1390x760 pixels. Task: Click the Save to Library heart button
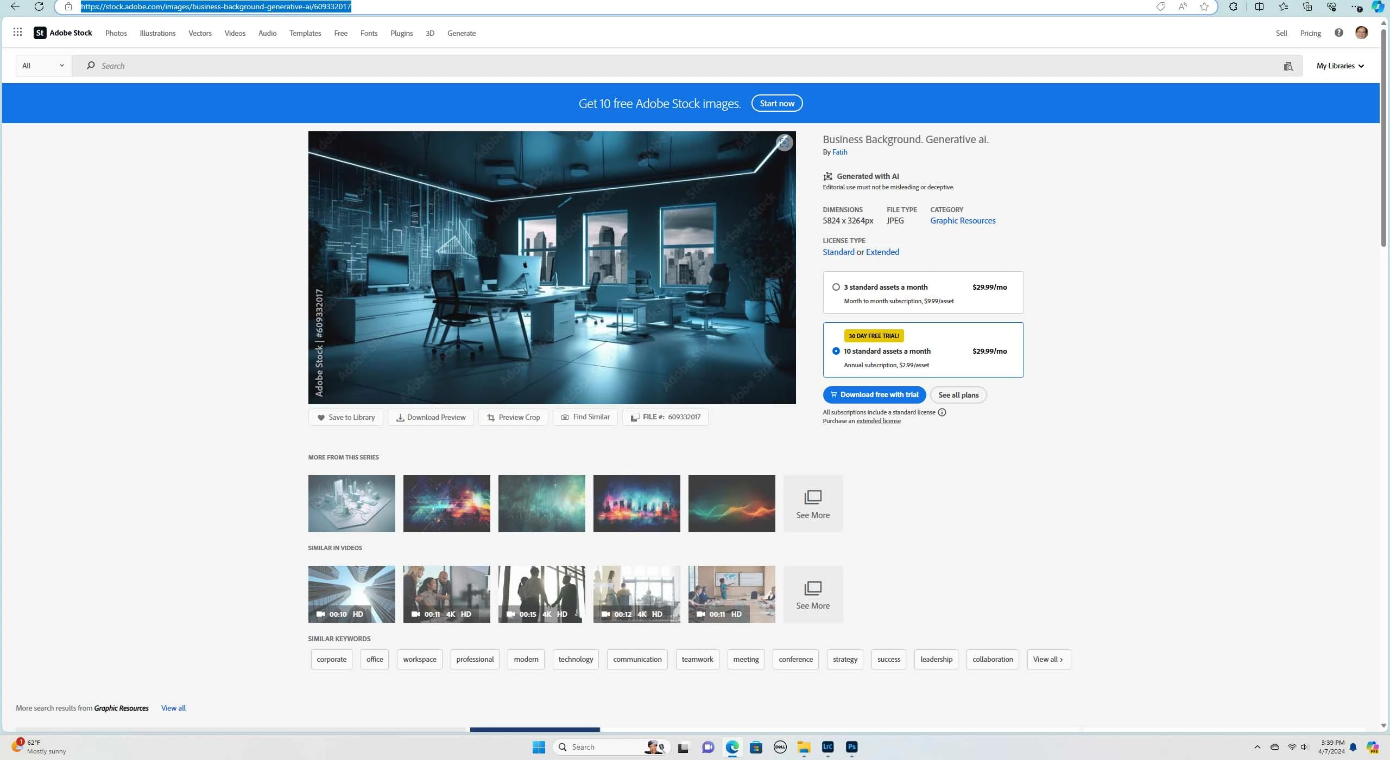(346, 417)
